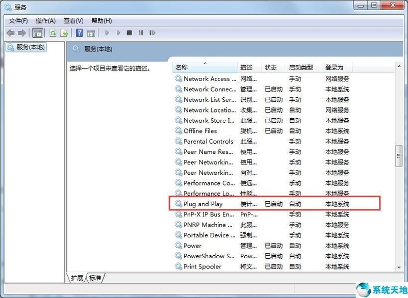The image size is (408, 298).
Task: Click the stop service square icon
Action: coord(130,33)
